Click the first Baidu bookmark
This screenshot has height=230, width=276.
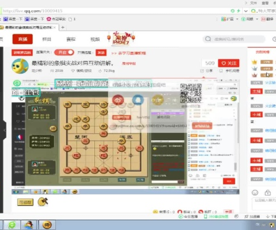pos(13,19)
